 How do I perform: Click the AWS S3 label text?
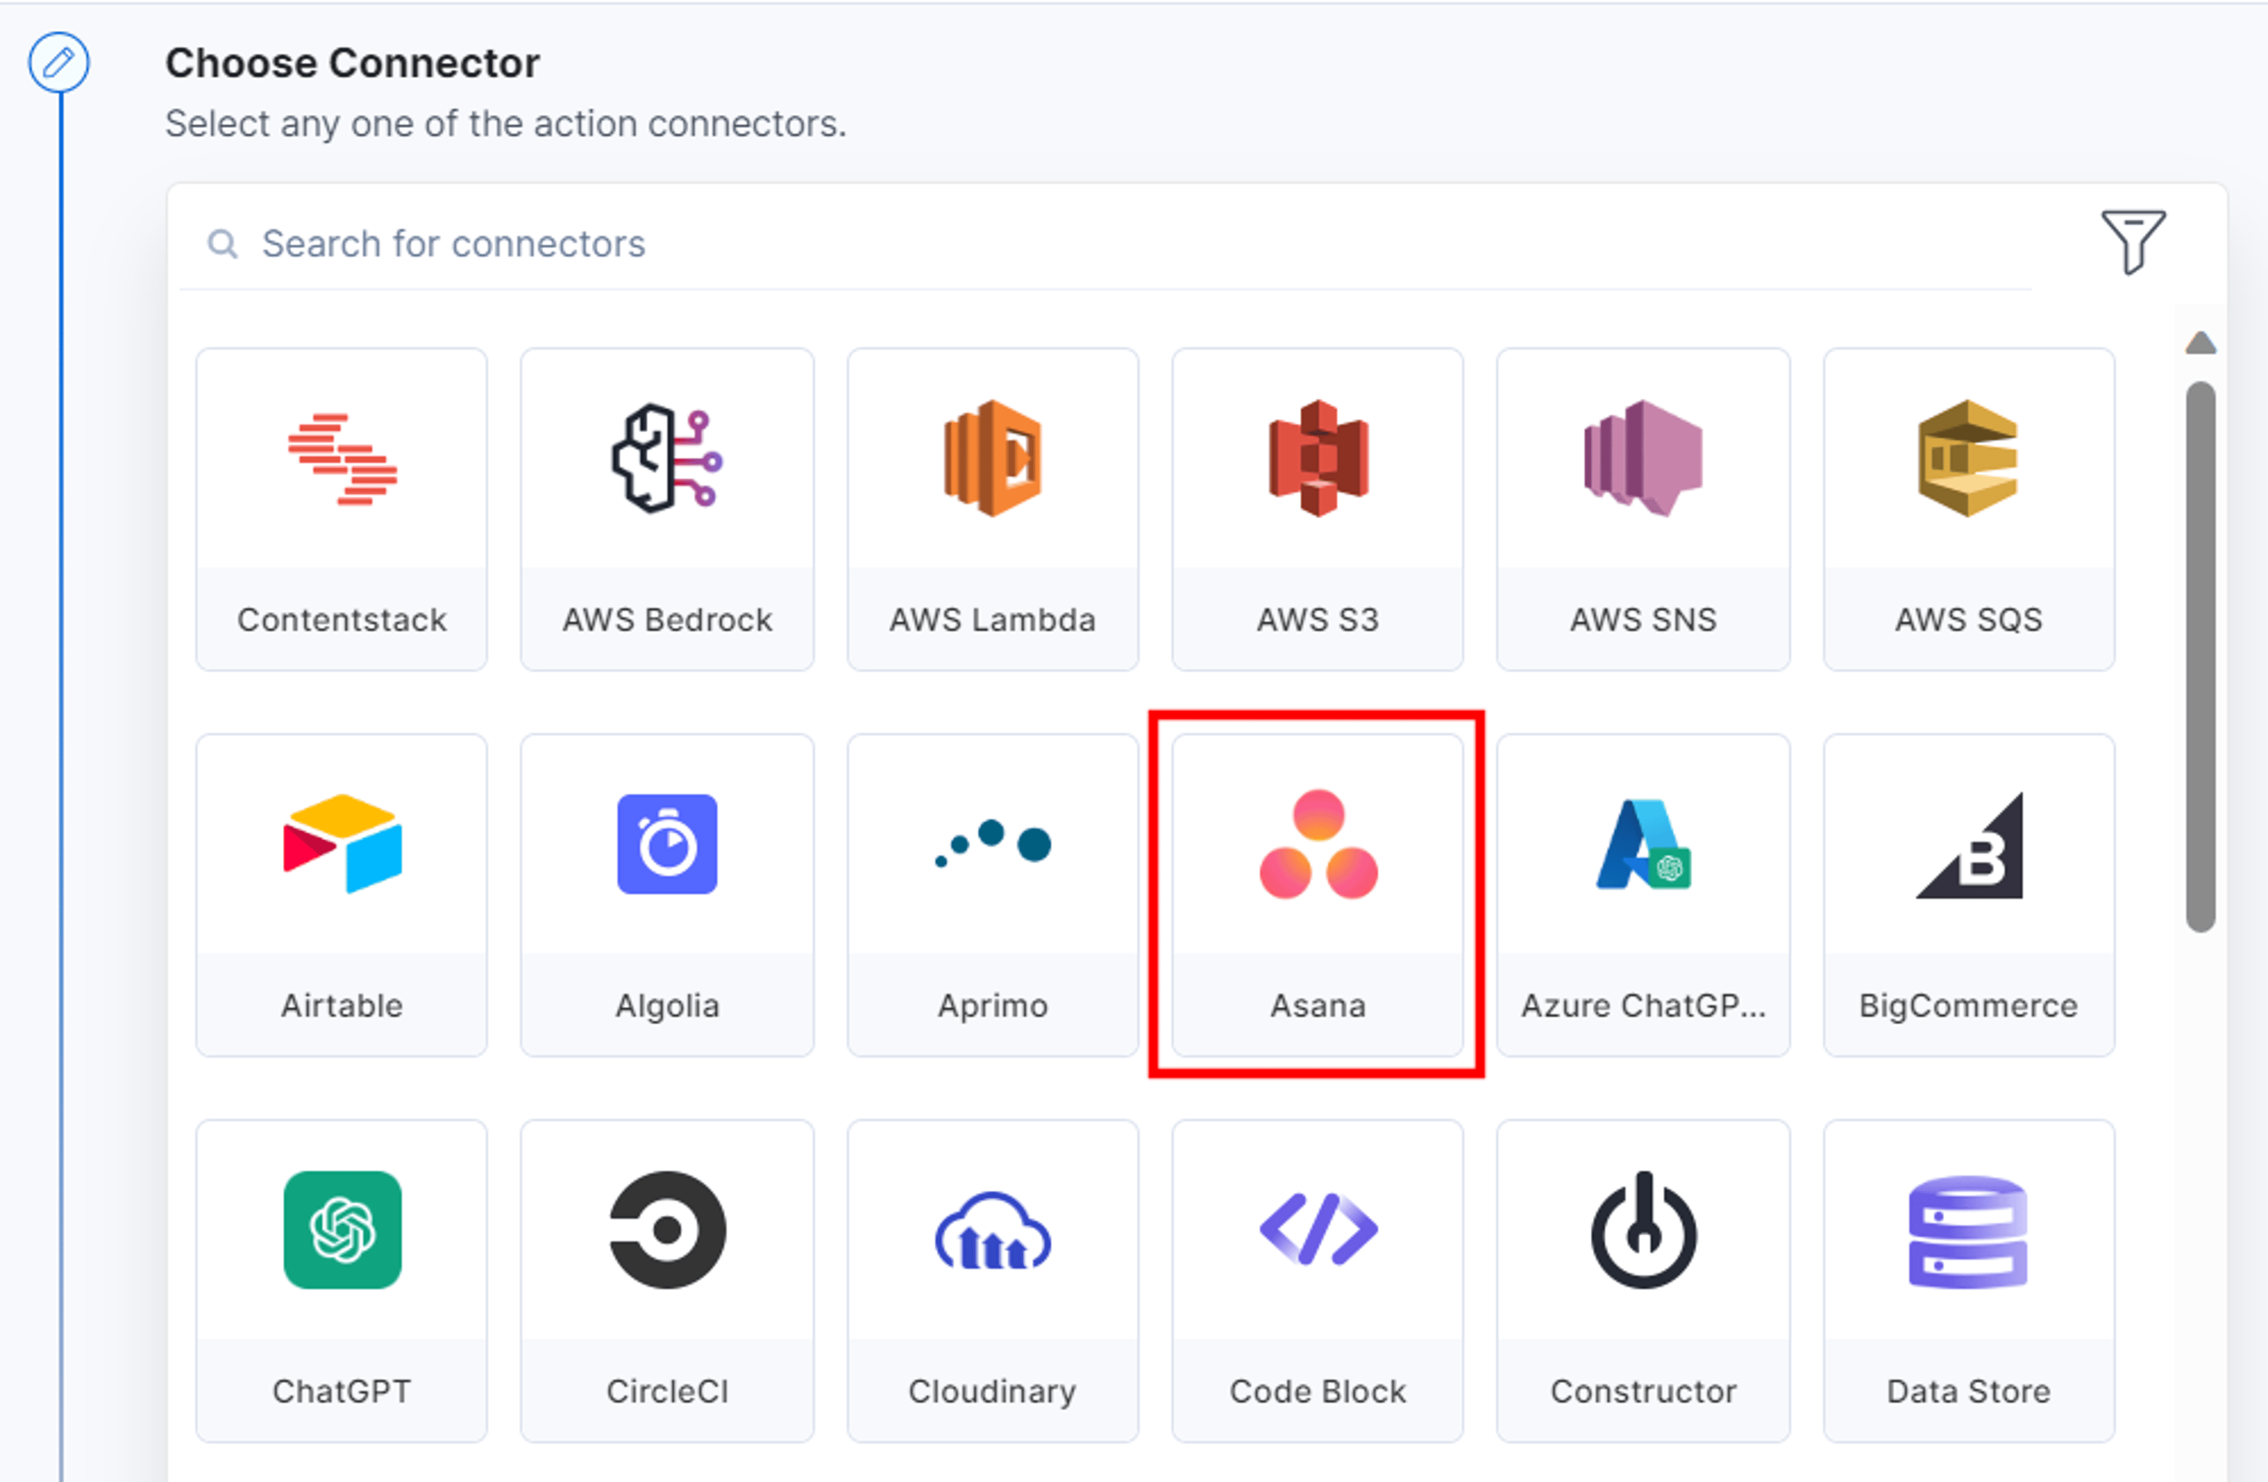point(1318,620)
